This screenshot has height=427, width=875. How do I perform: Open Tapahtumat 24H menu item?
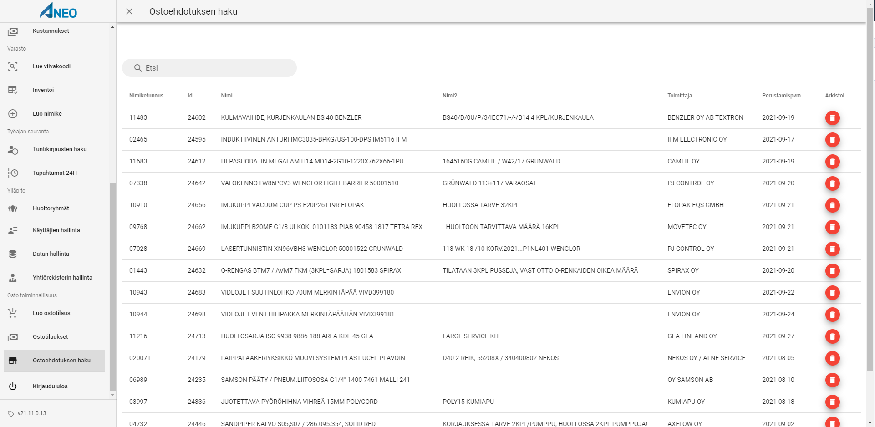coord(55,173)
